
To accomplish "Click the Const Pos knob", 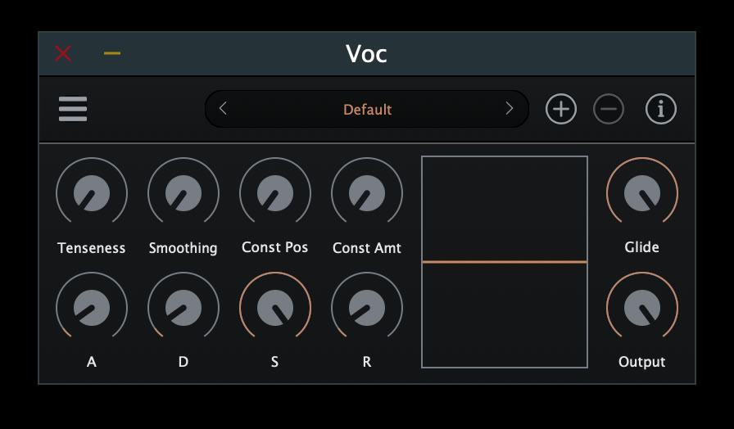I will [x=275, y=193].
